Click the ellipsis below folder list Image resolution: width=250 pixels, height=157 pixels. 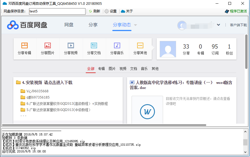pos(23,116)
